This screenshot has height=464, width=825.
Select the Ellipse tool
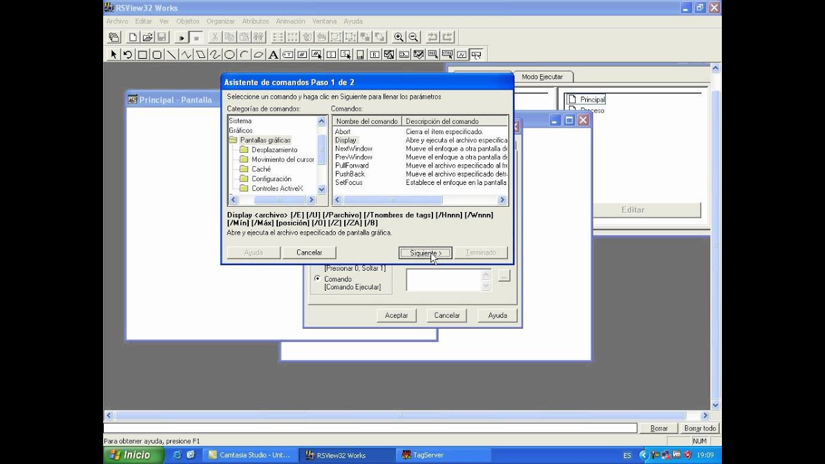[x=229, y=55]
